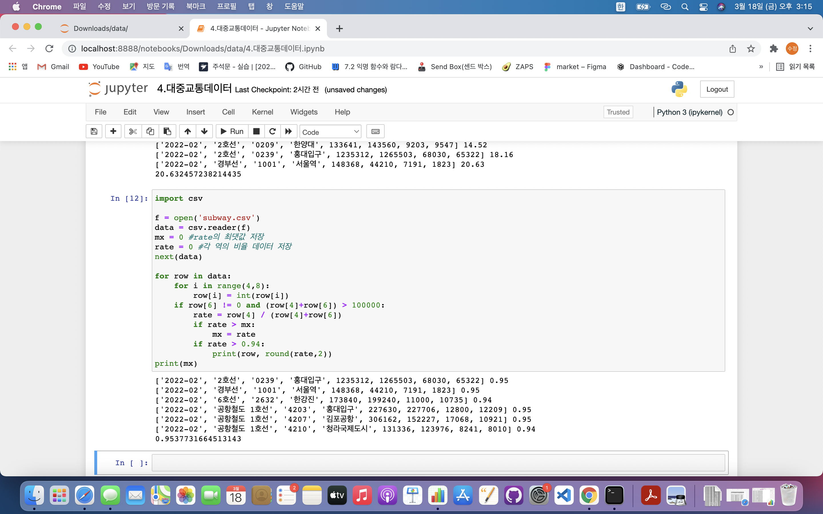Open the Kernel menu

pyautogui.click(x=262, y=112)
